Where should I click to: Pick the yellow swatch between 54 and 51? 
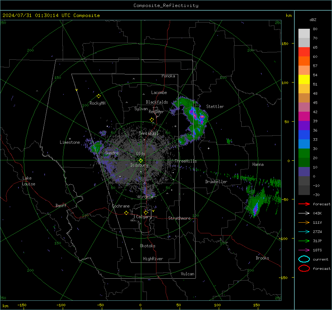tap(304, 79)
